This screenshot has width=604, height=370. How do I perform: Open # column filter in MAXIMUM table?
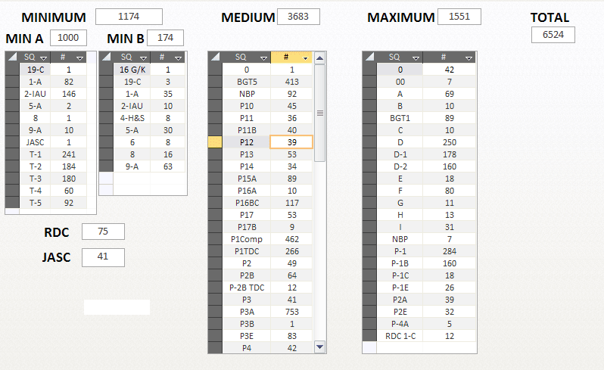[469, 58]
